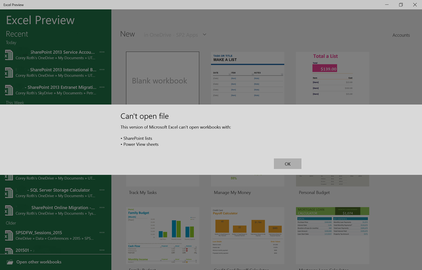This screenshot has height=270, width=422.
Task: Close the Excel Preview window
Action: coord(415,5)
